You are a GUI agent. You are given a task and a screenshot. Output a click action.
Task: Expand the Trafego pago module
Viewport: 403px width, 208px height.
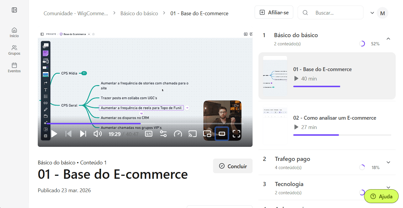388,162
